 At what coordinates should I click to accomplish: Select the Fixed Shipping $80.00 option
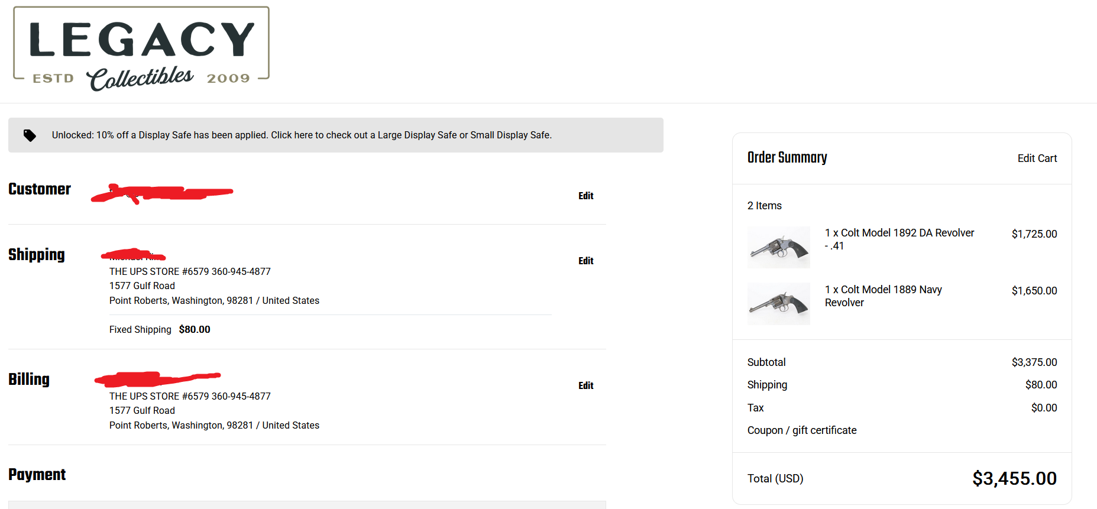point(160,329)
